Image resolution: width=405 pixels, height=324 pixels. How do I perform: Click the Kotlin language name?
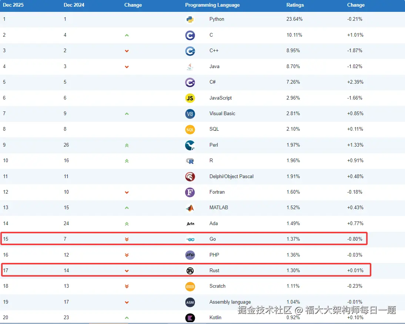[215, 318]
